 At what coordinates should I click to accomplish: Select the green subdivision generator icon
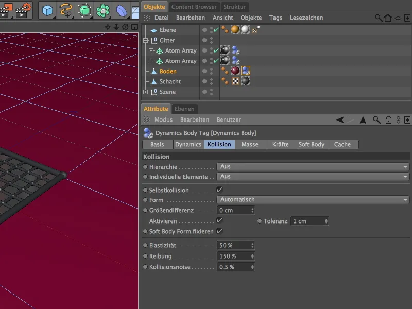coord(84,10)
